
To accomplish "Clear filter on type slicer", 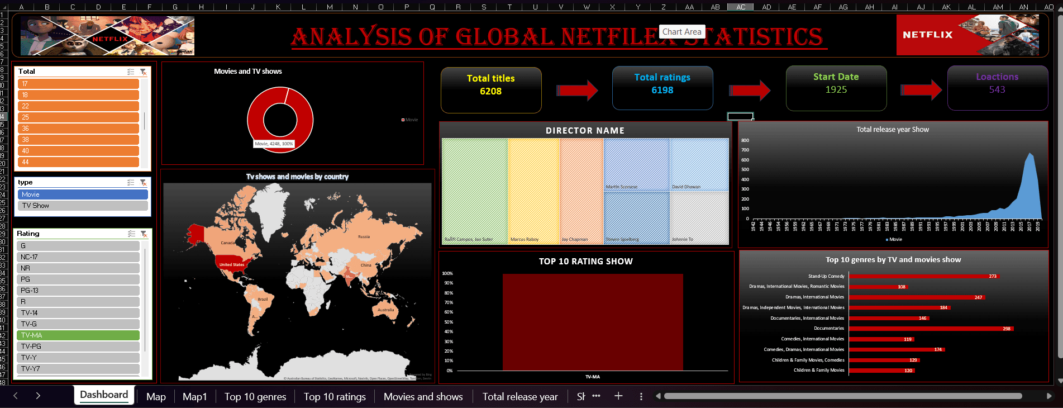I will 143,182.
